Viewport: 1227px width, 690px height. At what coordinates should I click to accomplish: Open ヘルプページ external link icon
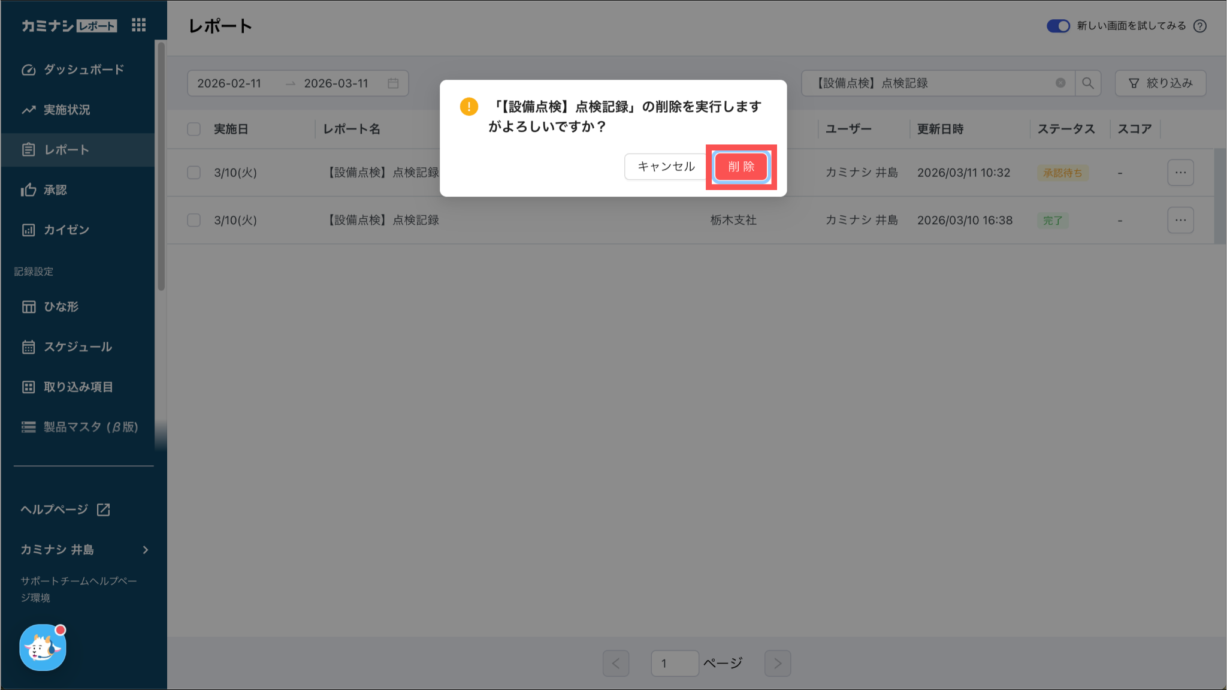(x=104, y=510)
